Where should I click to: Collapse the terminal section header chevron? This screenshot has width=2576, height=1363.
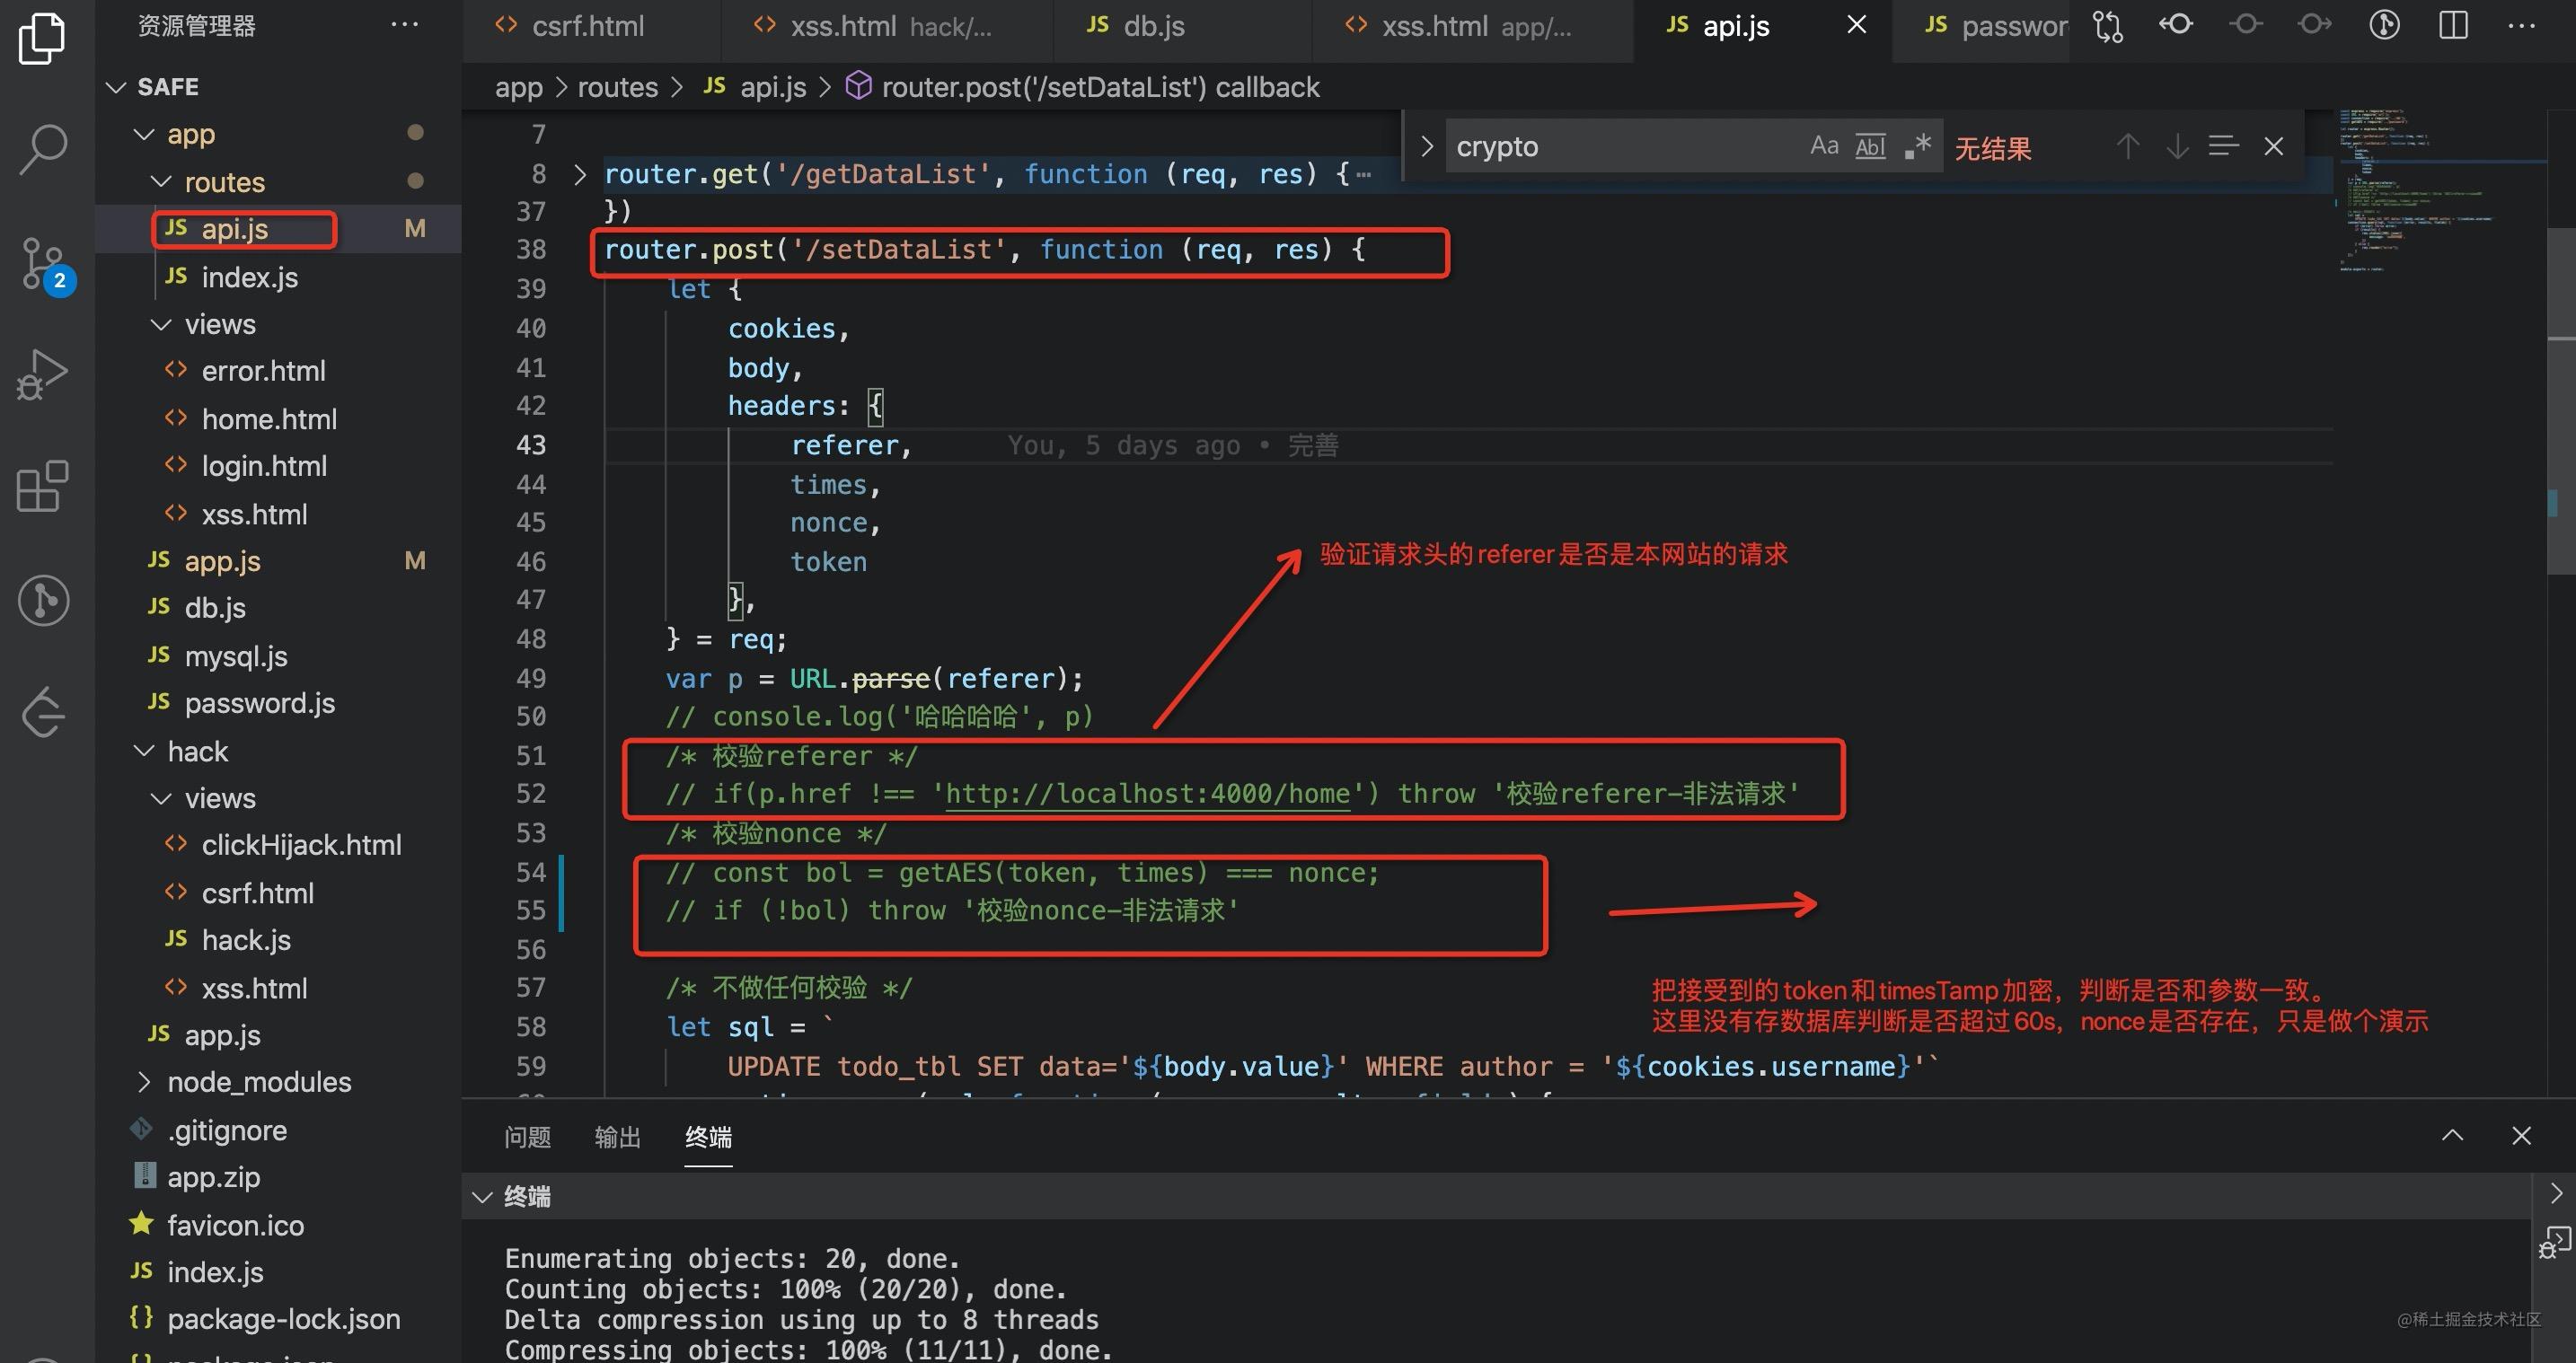click(x=482, y=1197)
